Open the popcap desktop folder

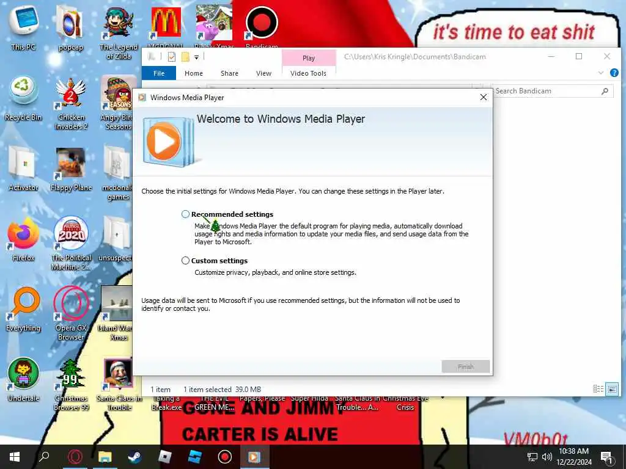tap(71, 29)
